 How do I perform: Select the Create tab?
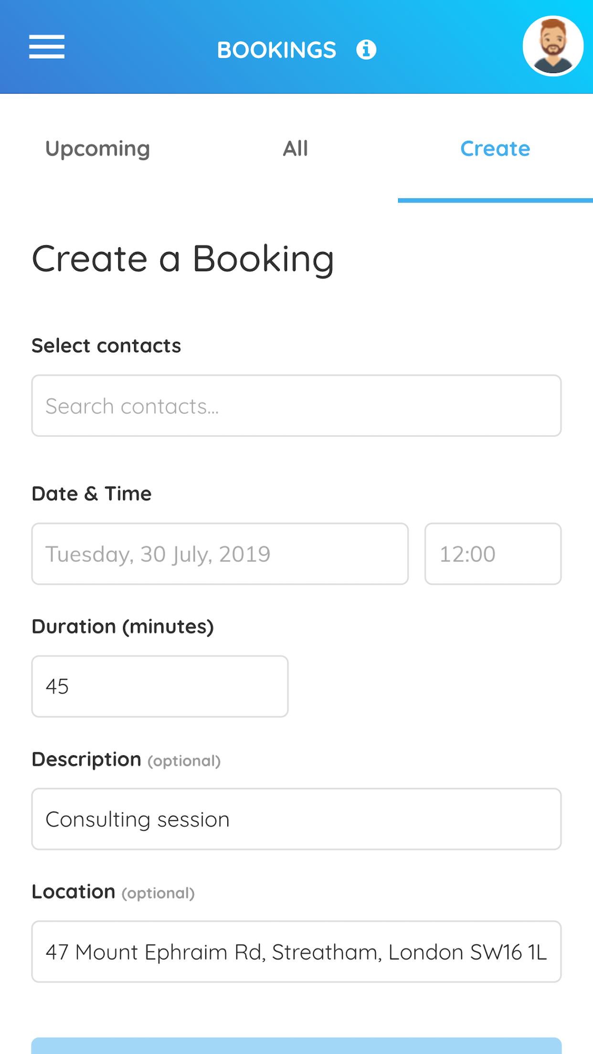(495, 148)
